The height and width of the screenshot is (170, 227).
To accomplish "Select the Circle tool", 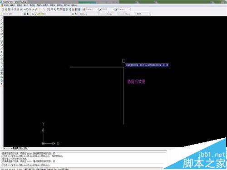I will tap(2, 41).
